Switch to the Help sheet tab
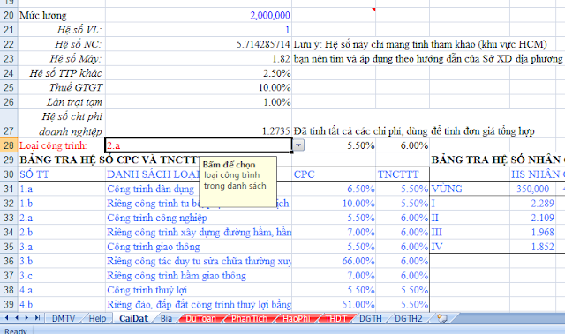The image size is (565, 334). [x=97, y=318]
